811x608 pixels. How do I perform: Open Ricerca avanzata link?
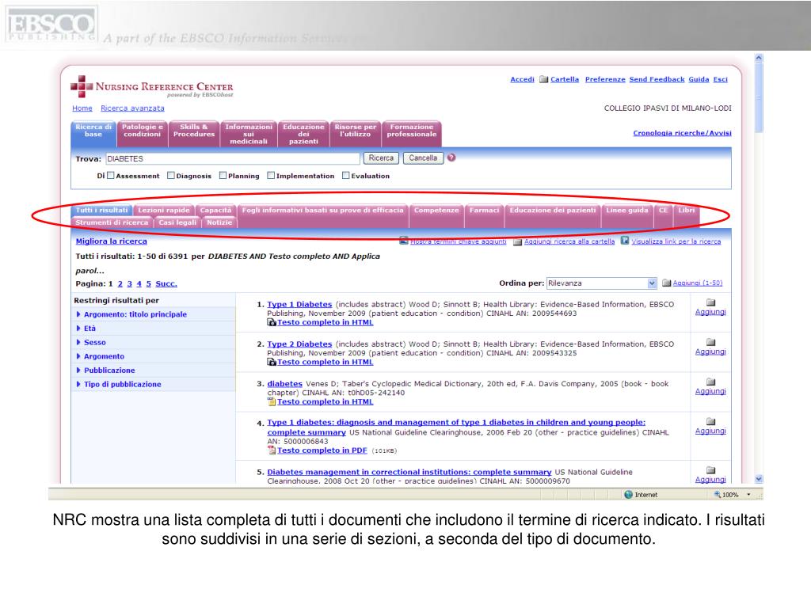pyautogui.click(x=132, y=108)
